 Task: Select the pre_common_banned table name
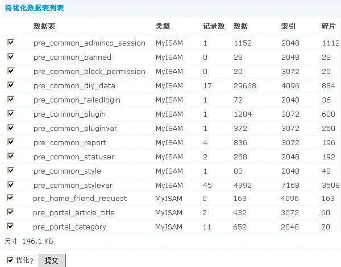[x=72, y=57]
